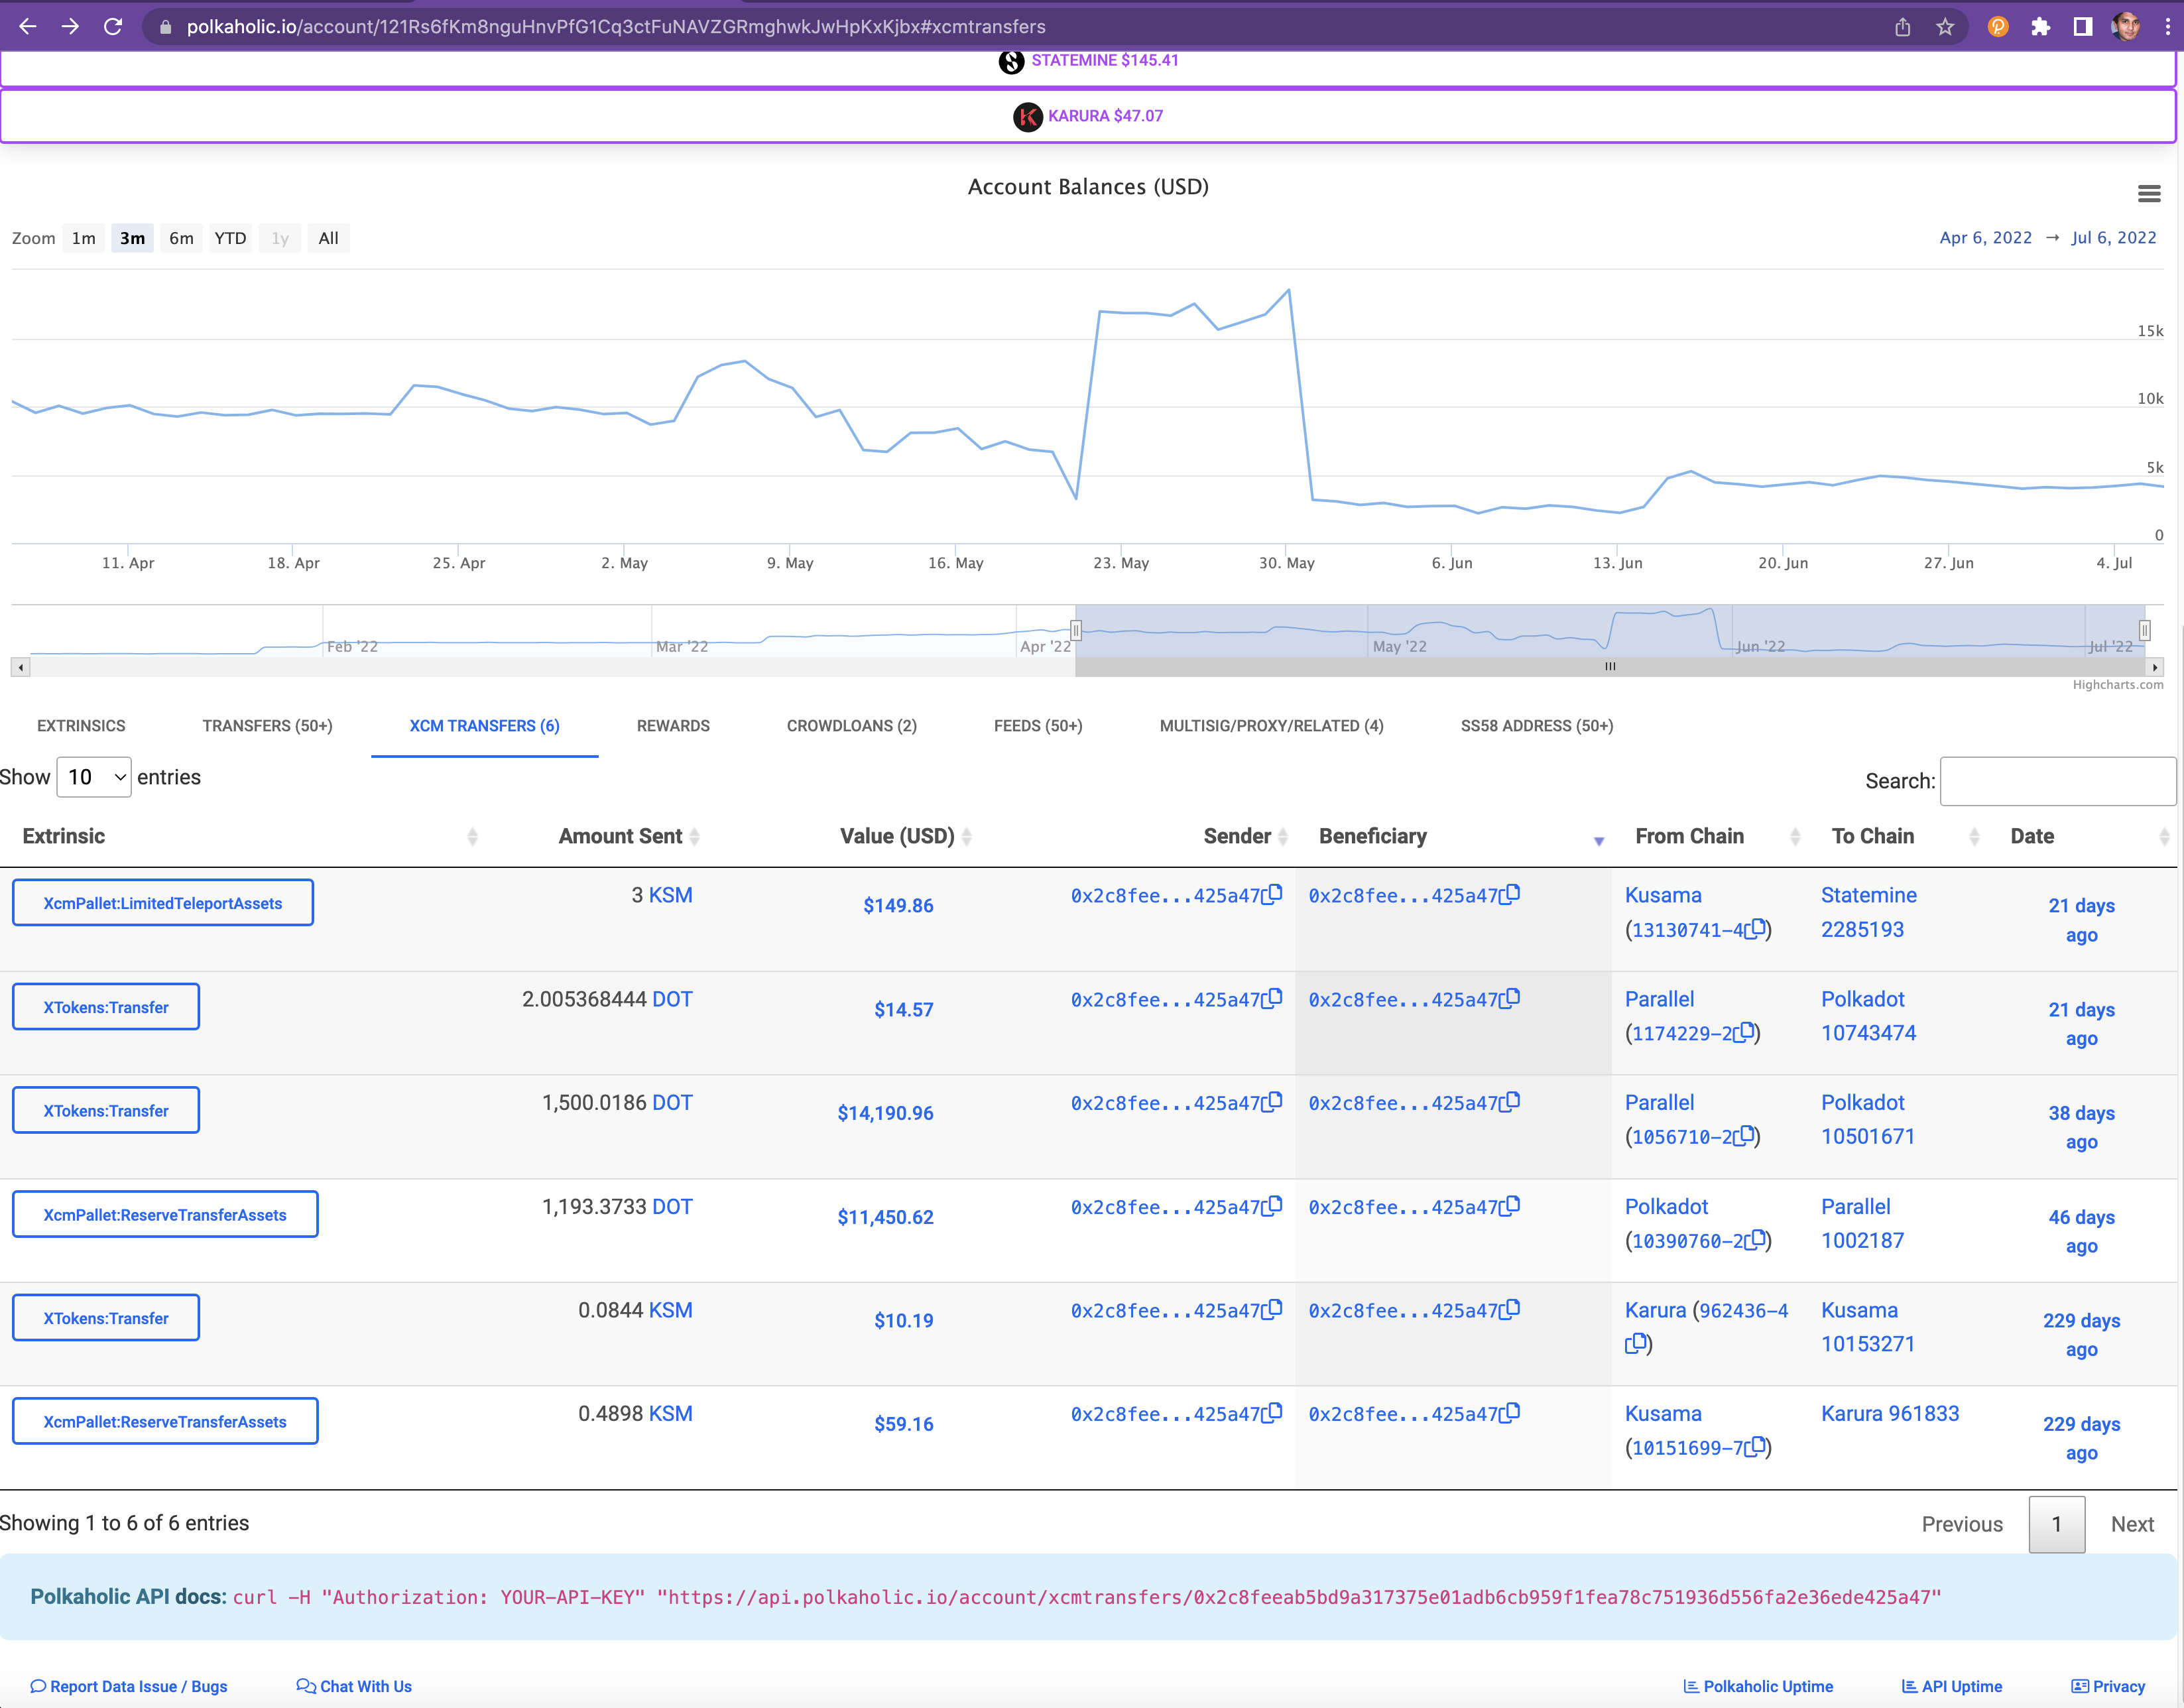The height and width of the screenshot is (1708, 2184).
Task: Click the share page icon in address bar
Action: pos(1902,27)
